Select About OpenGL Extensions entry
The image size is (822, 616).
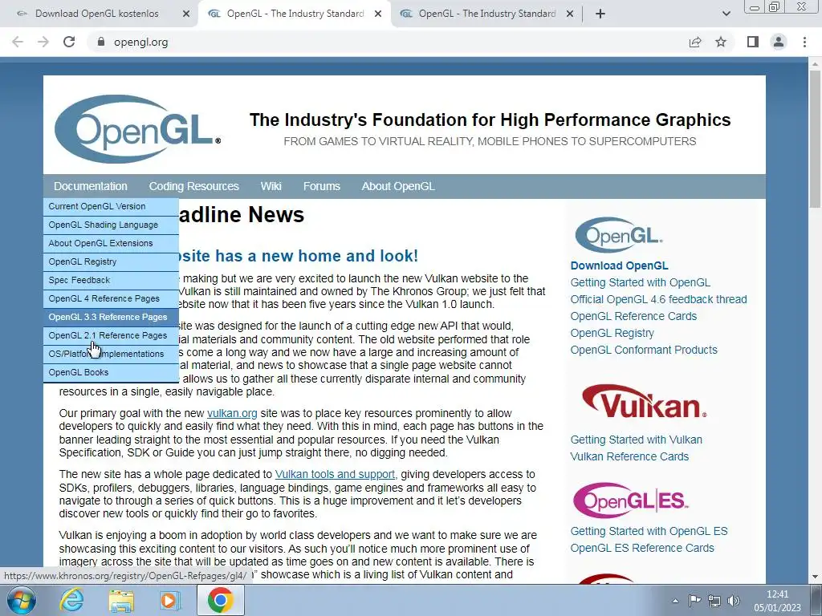point(111,243)
